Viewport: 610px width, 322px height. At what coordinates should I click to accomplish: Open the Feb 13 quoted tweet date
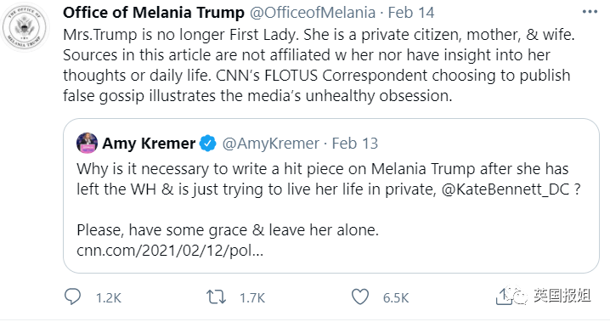pyautogui.click(x=355, y=144)
